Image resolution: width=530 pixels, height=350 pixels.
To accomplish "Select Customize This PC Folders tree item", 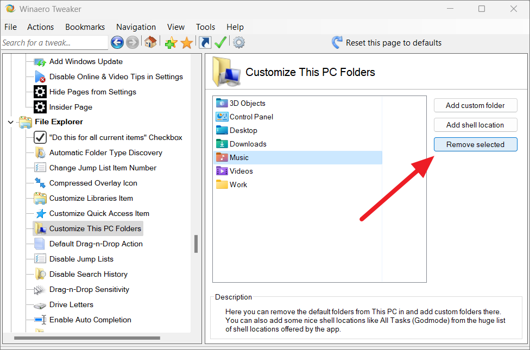I will pos(96,228).
